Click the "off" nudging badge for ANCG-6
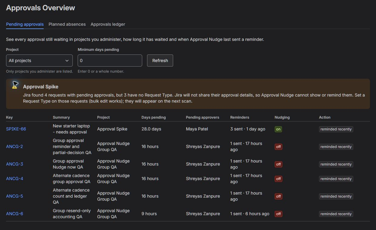This screenshot has height=230, width=376. 278,214
